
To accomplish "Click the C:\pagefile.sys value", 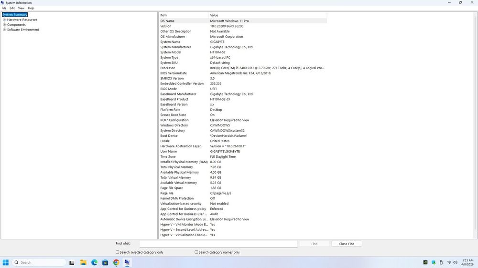I will (221, 193).
